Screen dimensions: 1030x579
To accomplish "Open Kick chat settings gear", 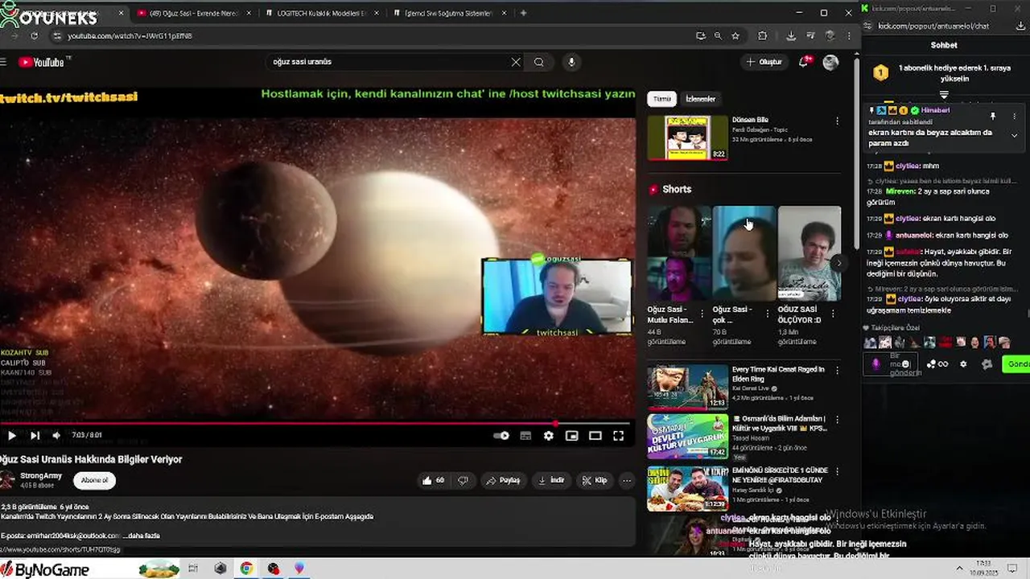I will point(963,364).
